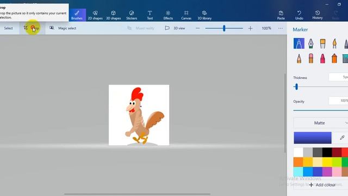The image size is (348, 196).
Task: Choose the pink colour swatch
Action: coord(337,172)
